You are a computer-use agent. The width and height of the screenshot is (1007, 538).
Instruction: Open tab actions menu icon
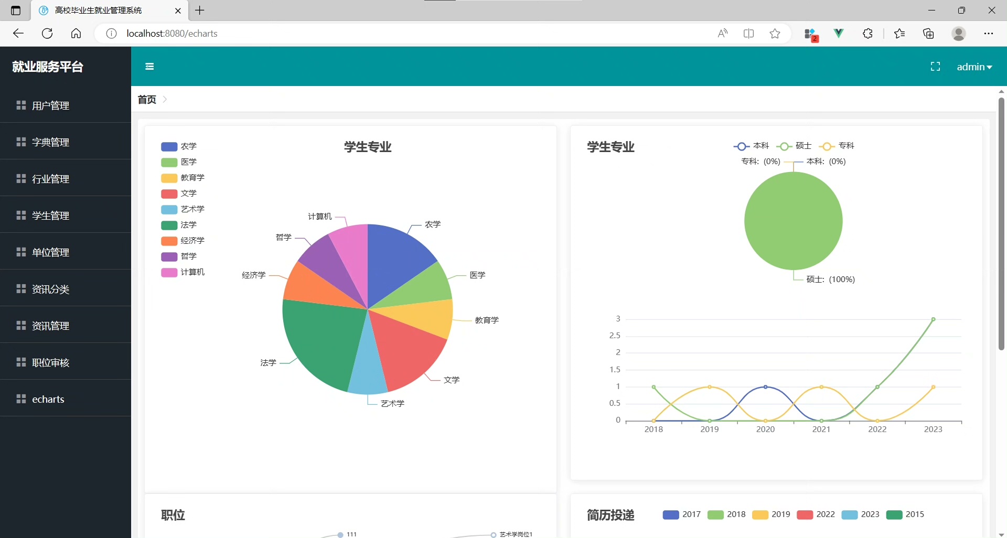tap(16, 10)
